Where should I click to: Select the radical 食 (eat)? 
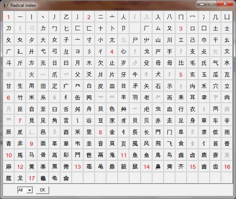click(181, 144)
